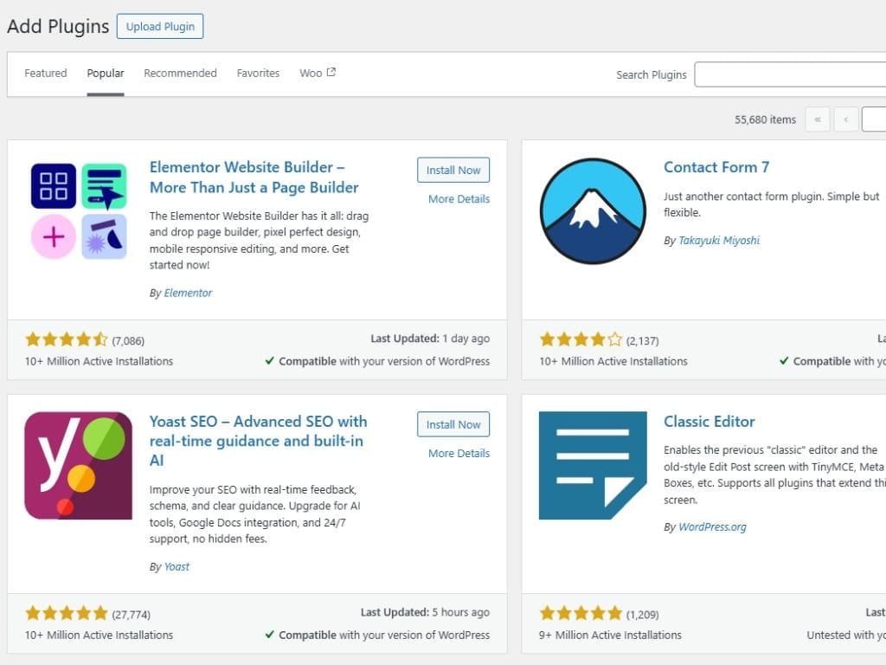Click Yoast's Compatible with WordPress note

coord(377,635)
